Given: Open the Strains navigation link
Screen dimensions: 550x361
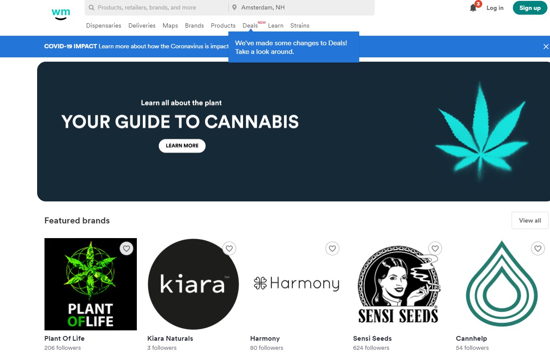Looking at the screenshot, I should (x=300, y=25).
